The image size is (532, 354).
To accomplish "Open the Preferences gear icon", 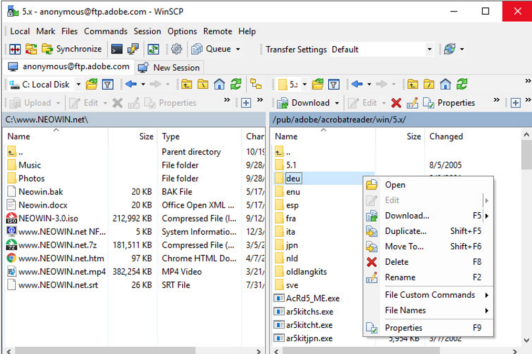I will pyautogui.click(x=176, y=49).
